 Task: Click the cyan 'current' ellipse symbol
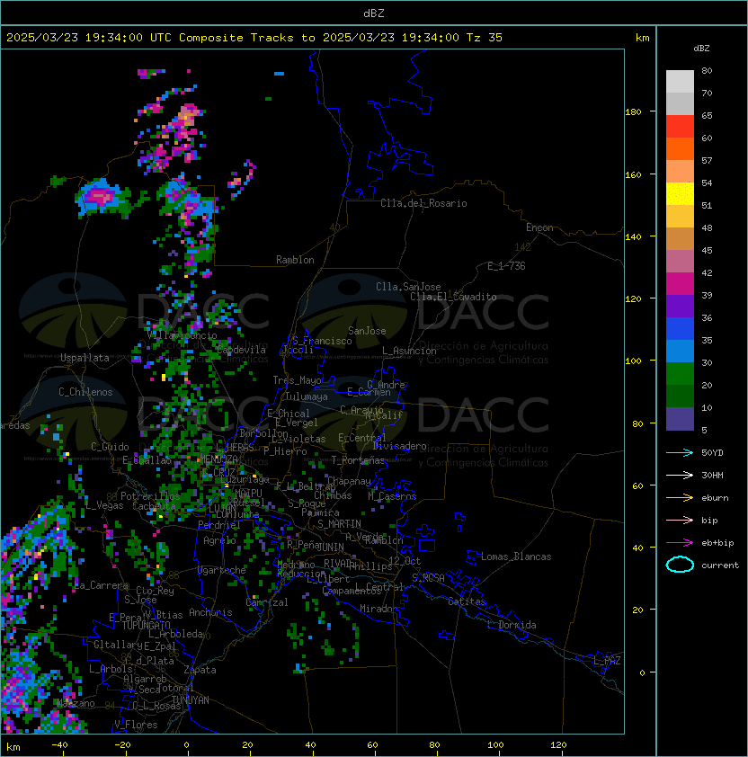(x=680, y=565)
